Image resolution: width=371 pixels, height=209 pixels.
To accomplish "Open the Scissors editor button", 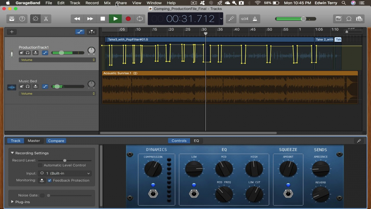I will (46, 19).
